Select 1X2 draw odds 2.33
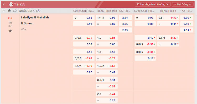Image resolution: width=197 pixels, height=104 pixels. pyautogui.click(x=125, y=30)
